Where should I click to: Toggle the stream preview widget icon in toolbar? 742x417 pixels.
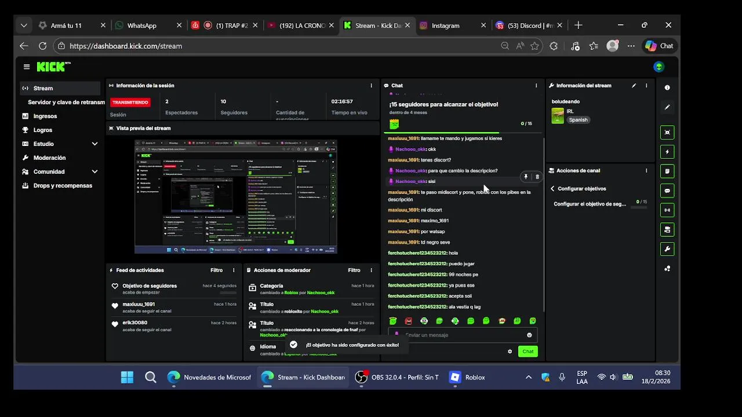point(667,132)
